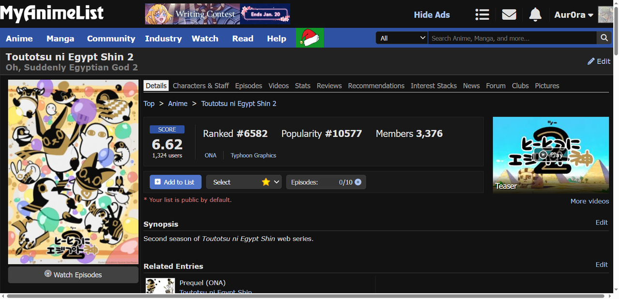Switch to the Recommendations tab
Screen dimensions: 619x299
[x=376, y=86]
